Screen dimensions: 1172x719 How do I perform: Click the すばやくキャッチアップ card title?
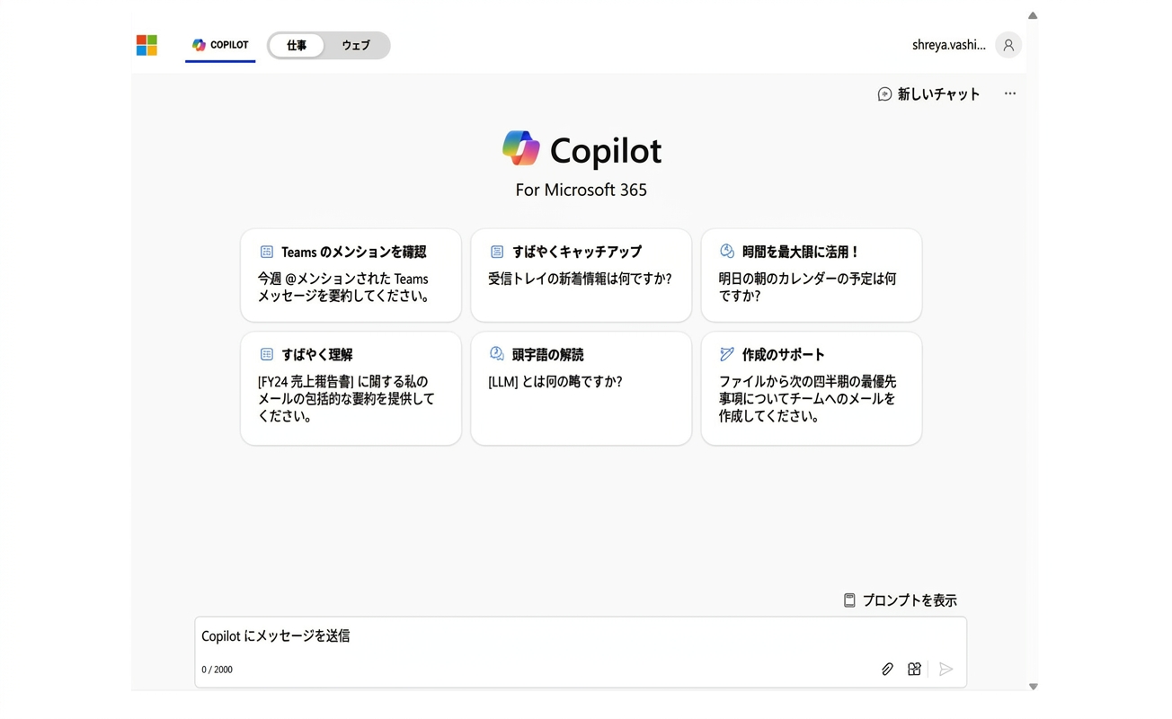click(x=576, y=252)
